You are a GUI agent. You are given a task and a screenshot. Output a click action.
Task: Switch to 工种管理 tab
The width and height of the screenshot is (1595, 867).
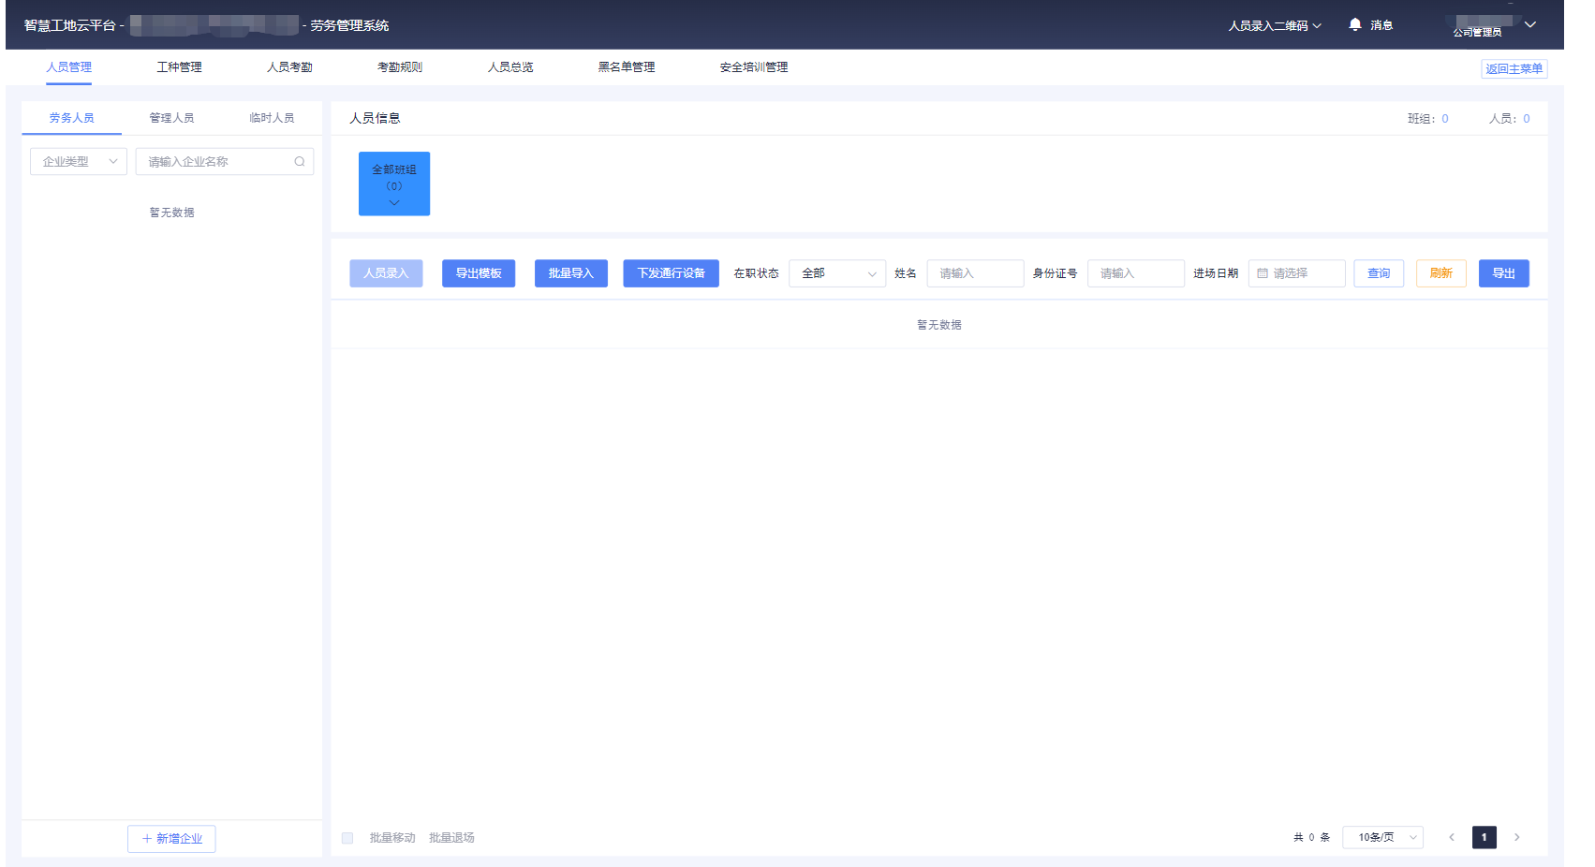click(179, 67)
